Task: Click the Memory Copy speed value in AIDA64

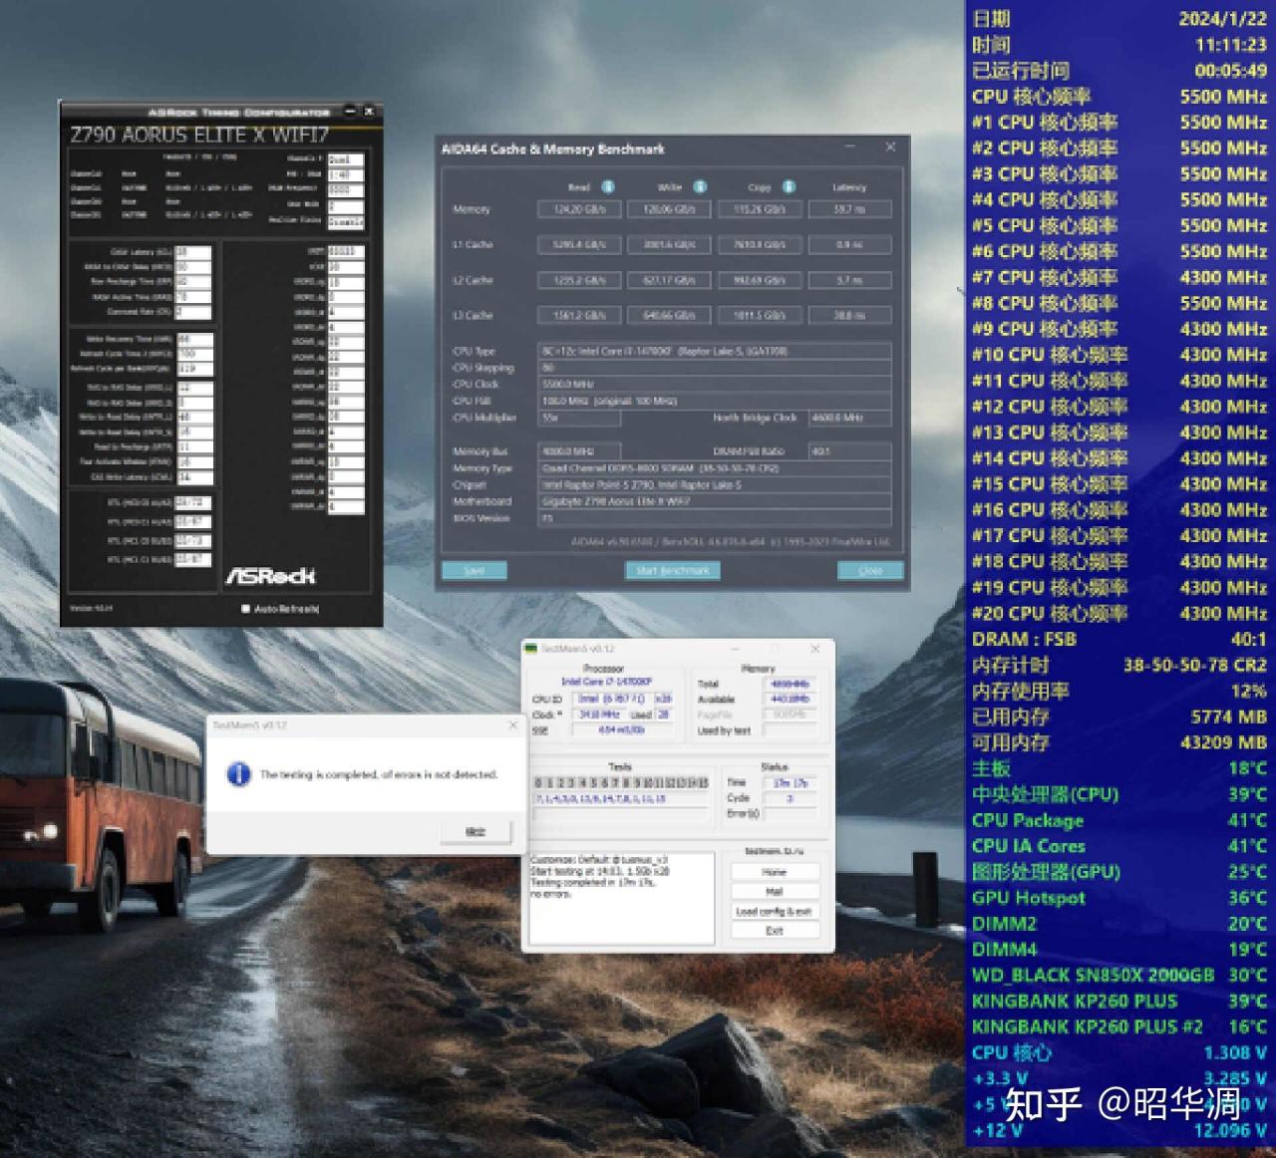Action: pos(759,209)
